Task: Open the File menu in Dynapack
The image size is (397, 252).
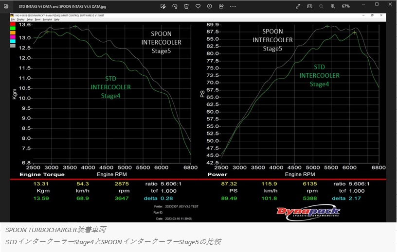Action: coord(13,19)
